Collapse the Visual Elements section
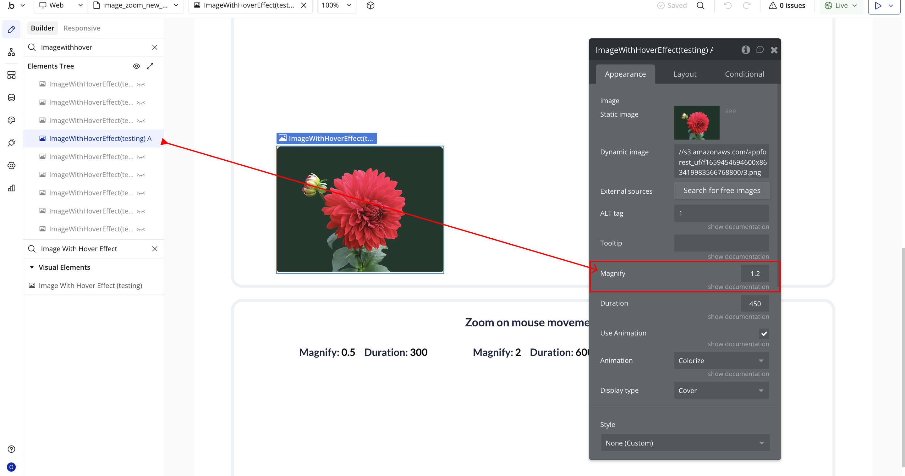 (x=32, y=267)
